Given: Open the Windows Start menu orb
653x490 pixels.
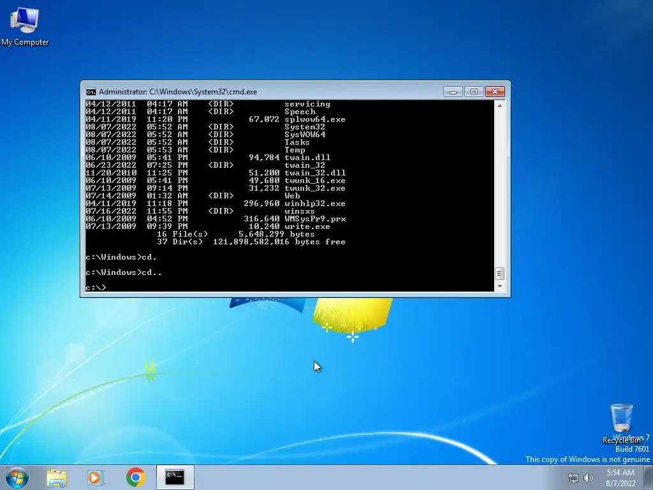Looking at the screenshot, I should coord(17,477).
